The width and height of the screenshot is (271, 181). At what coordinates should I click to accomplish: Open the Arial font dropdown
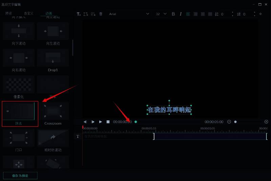point(129,14)
